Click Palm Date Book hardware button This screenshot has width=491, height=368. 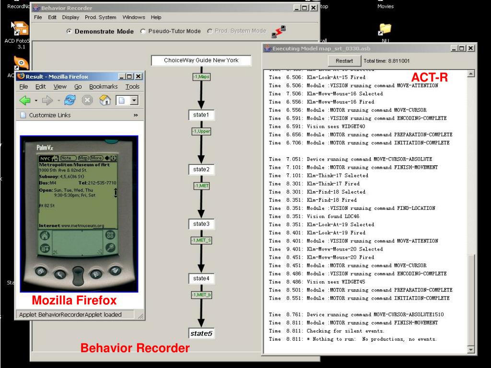[41, 271]
